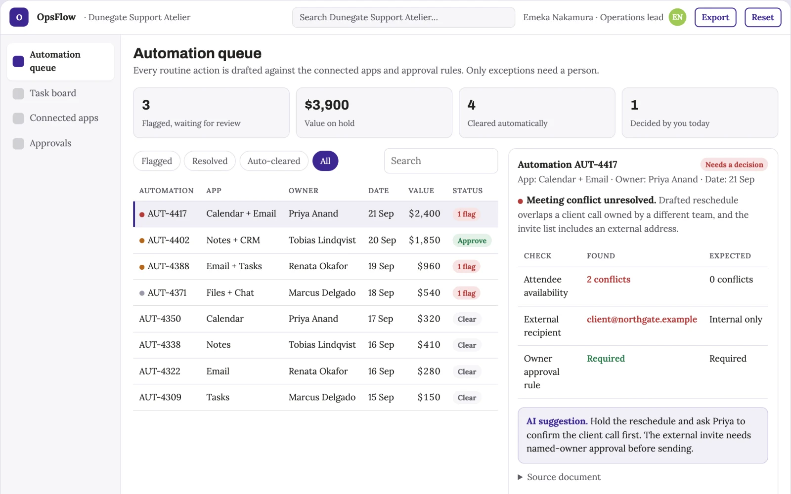Select row AUT-4417
The height and width of the screenshot is (494, 791).
pyautogui.click(x=315, y=214)
